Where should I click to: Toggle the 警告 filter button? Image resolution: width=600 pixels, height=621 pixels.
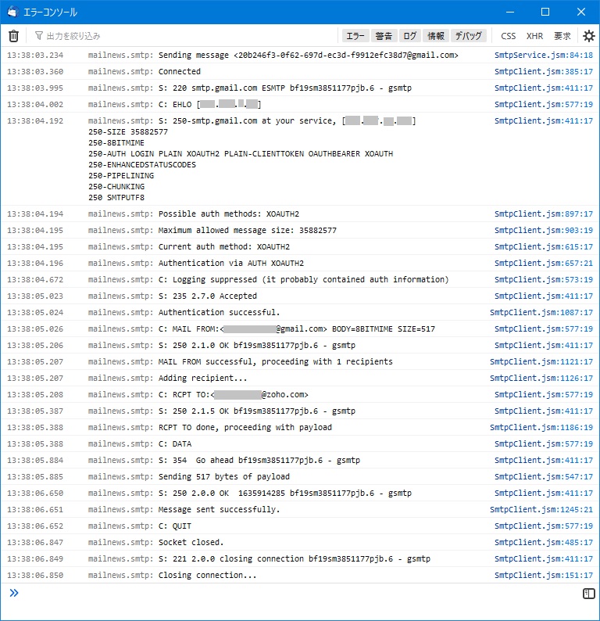(384, 36)
